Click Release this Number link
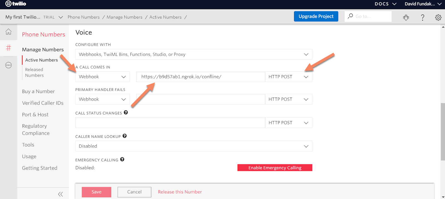The height and width of the screenshot is (199, 445). [x=180, y=192]
